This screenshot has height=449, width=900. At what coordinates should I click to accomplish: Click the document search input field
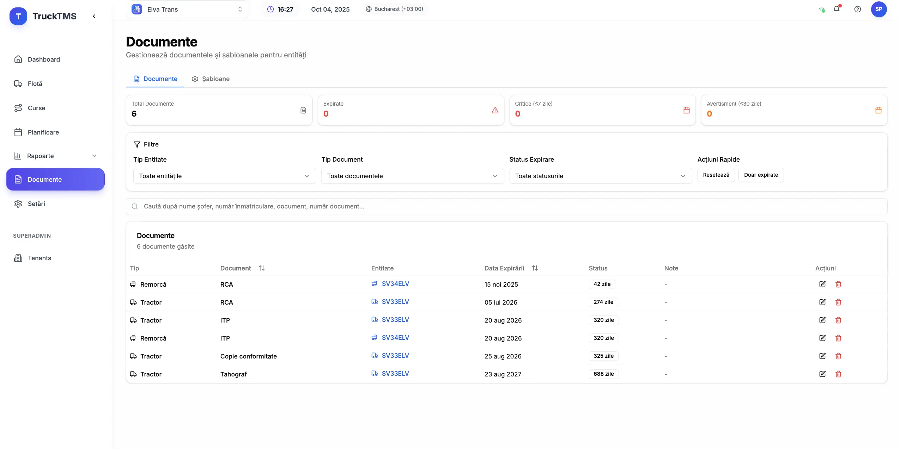pyautogui.click(x=506, y=206)
